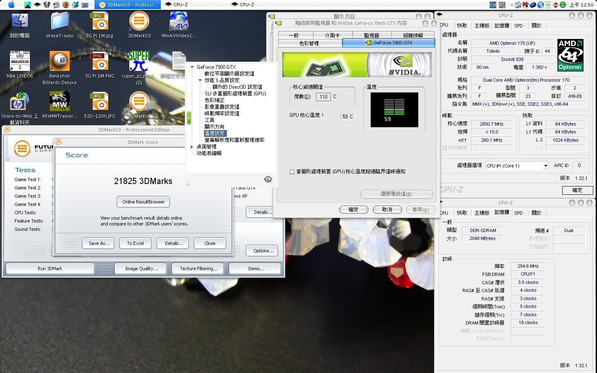597x373 pixels.
Task: Click Save As... in 3DMark Score
Action: [99, 243]
